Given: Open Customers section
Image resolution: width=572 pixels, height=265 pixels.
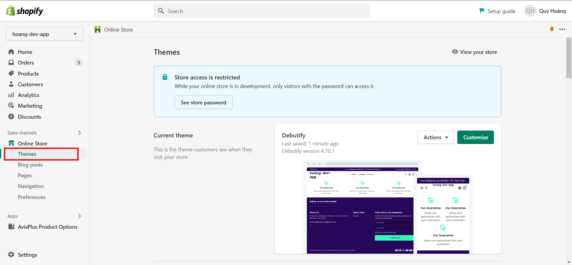Looking at the screenshot, I should click(30, 84).
